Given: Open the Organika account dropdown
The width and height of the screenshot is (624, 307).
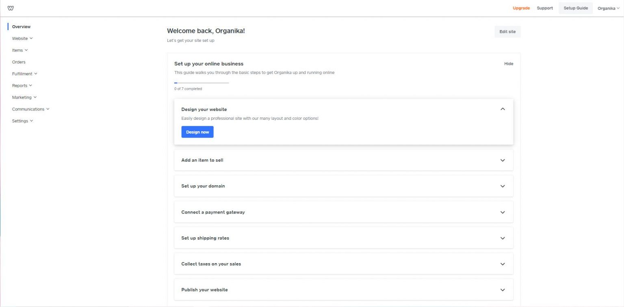Looking at the screenshot, I should click(608, 8).
